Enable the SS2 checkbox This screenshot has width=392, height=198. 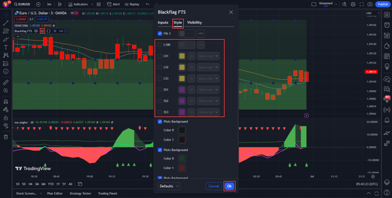point(160,101)
